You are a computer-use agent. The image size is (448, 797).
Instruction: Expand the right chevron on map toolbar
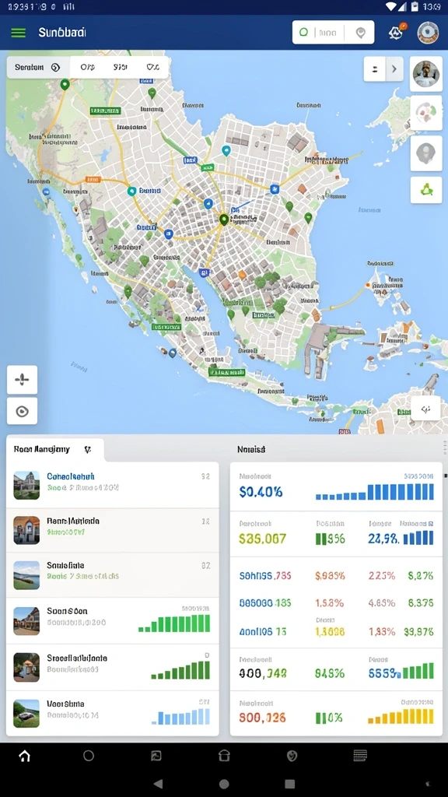394,68
